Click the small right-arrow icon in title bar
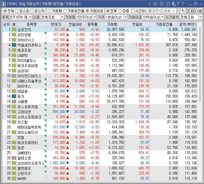This screenshot has height=184, width=204. tap(150, 4)
